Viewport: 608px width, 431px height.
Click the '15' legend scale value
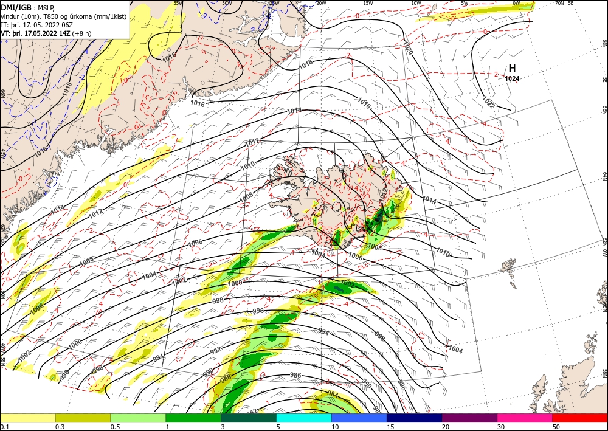point(390,427)
